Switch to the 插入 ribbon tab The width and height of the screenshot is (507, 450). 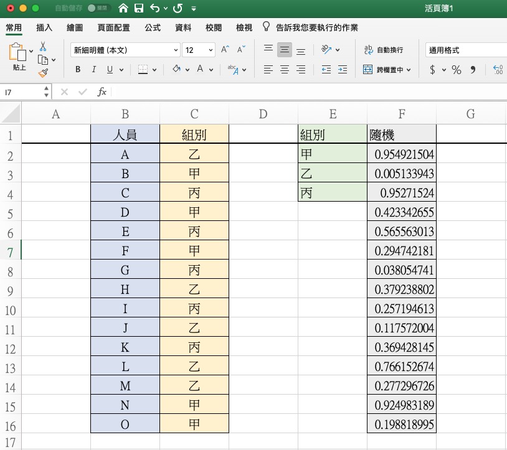coord(44,28)
